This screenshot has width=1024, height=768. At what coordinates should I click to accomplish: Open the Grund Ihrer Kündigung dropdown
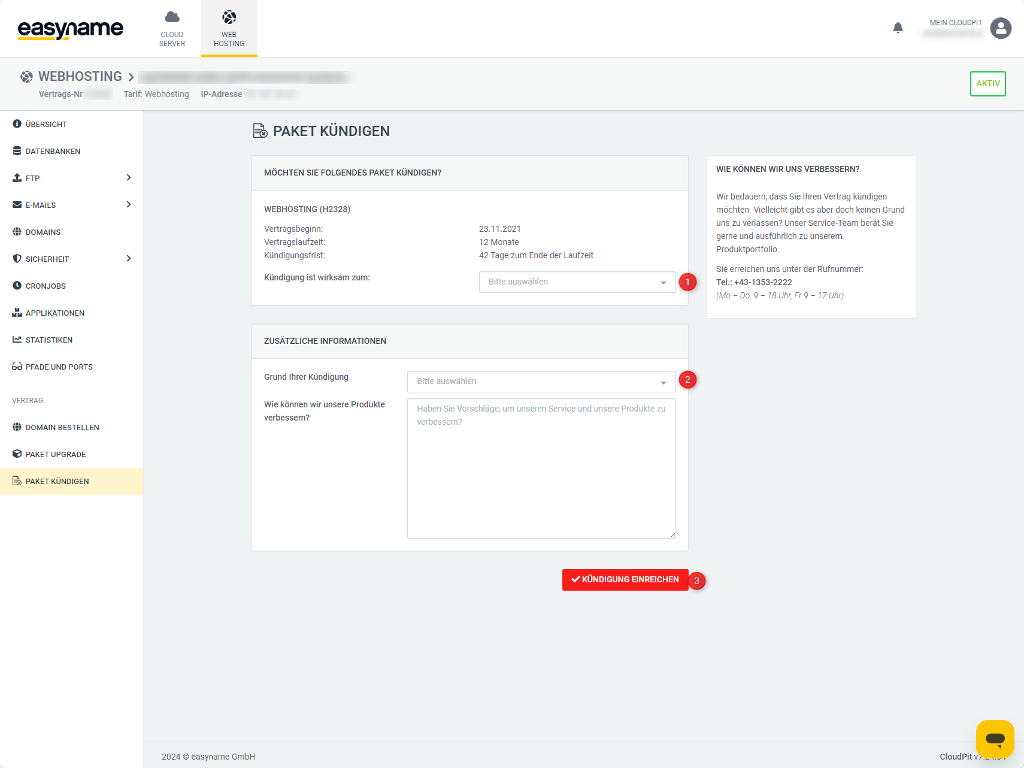(541, 382)
